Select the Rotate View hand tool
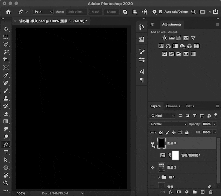This screenshot has height=196, width=221. pos(6,175)
